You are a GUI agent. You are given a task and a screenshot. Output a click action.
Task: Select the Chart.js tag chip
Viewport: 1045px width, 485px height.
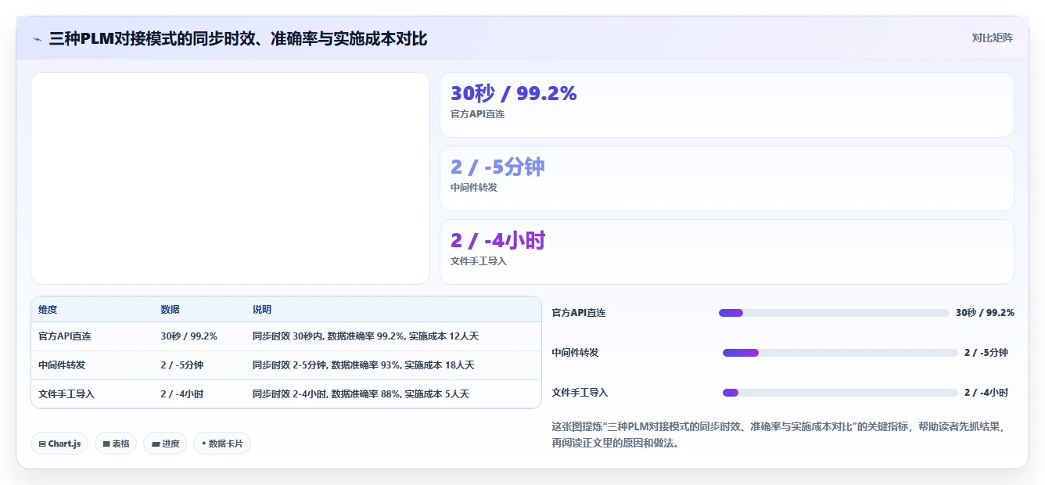tap(60, 444)
